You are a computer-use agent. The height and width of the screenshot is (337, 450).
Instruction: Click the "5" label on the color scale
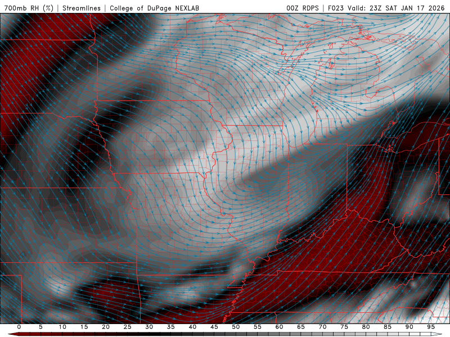coord(40,327)
